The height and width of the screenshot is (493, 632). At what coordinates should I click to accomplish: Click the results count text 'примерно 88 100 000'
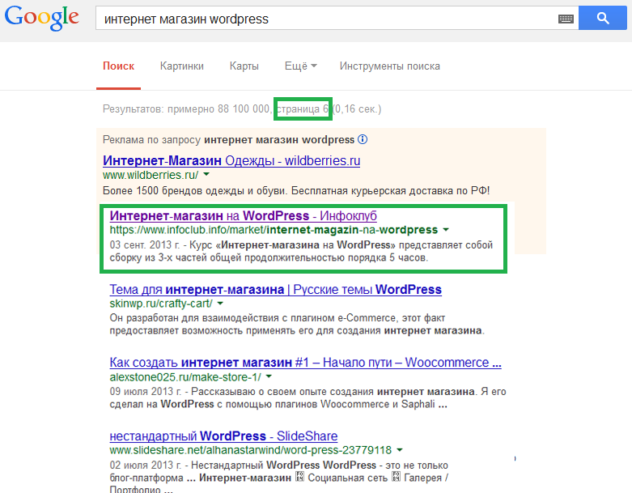click(218, 108)
